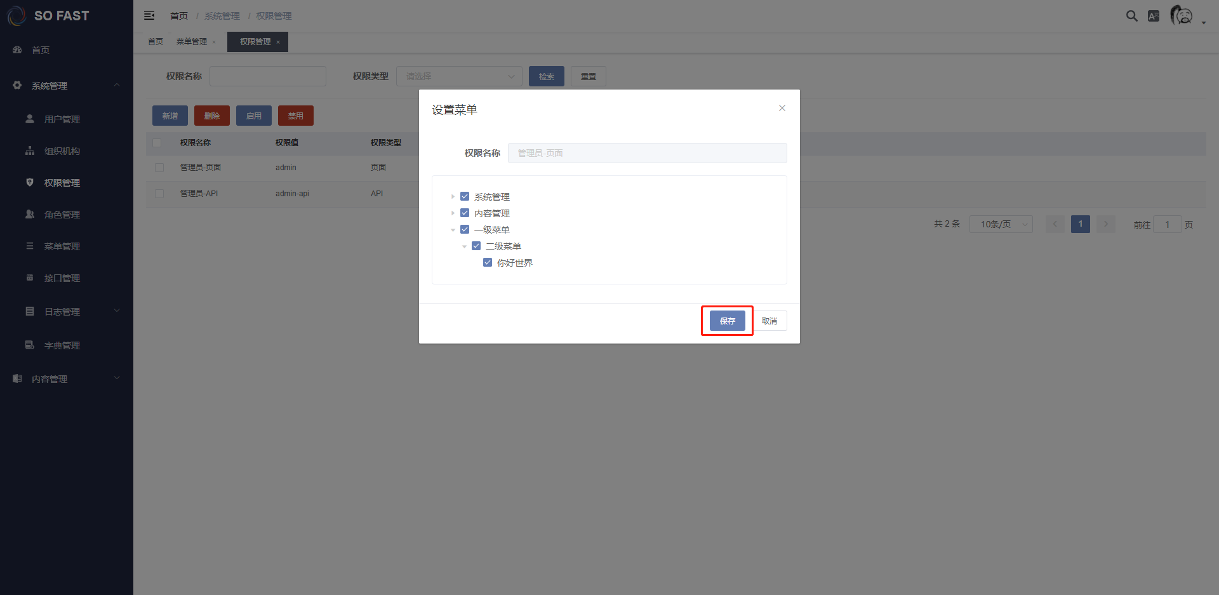The width and height of the screenshot is (1219, 595).
Task: Switch to the 菜单管理 tab
Action: 192,42
